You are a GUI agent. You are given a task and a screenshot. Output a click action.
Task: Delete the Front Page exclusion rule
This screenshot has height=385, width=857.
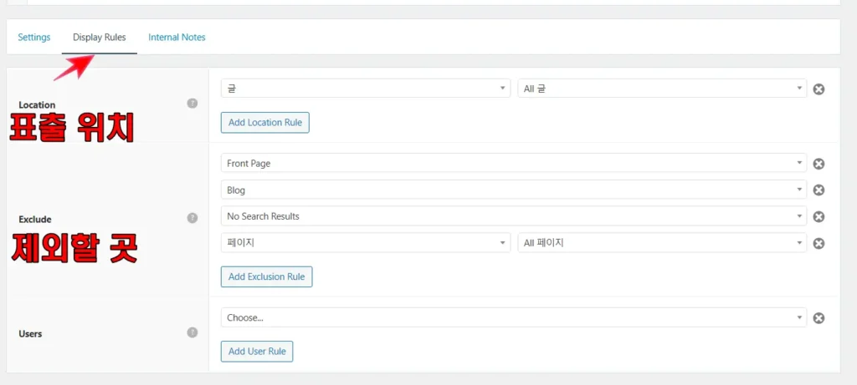(x=819, y=164)
